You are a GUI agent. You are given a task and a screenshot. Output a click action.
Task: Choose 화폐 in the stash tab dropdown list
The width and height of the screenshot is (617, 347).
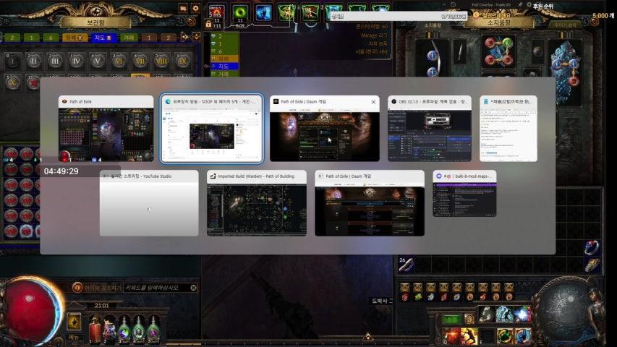coord(224,59)
